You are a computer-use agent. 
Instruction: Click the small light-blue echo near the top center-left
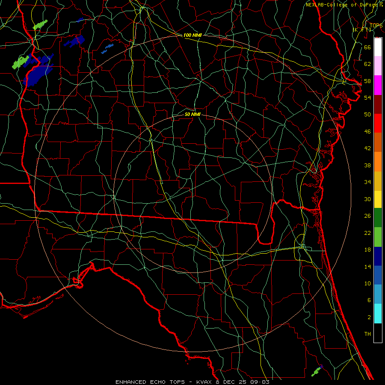pyautogui.click(x=107, y=49)
